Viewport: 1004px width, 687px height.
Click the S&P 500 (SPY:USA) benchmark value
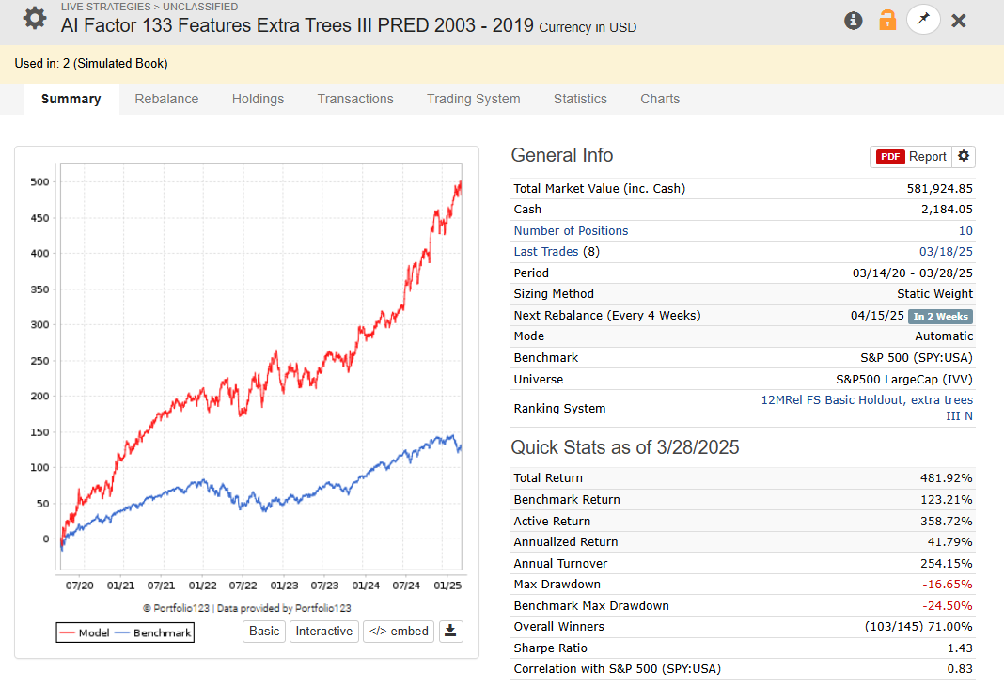[917, 357]
